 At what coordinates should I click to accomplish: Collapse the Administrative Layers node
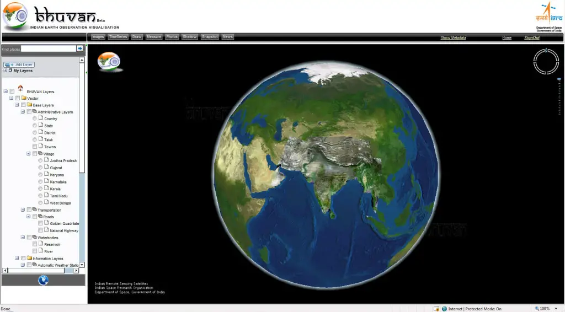coord(23,111)
